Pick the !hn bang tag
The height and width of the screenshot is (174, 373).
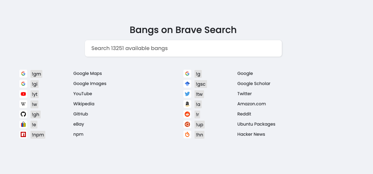[x=199, y=135]
